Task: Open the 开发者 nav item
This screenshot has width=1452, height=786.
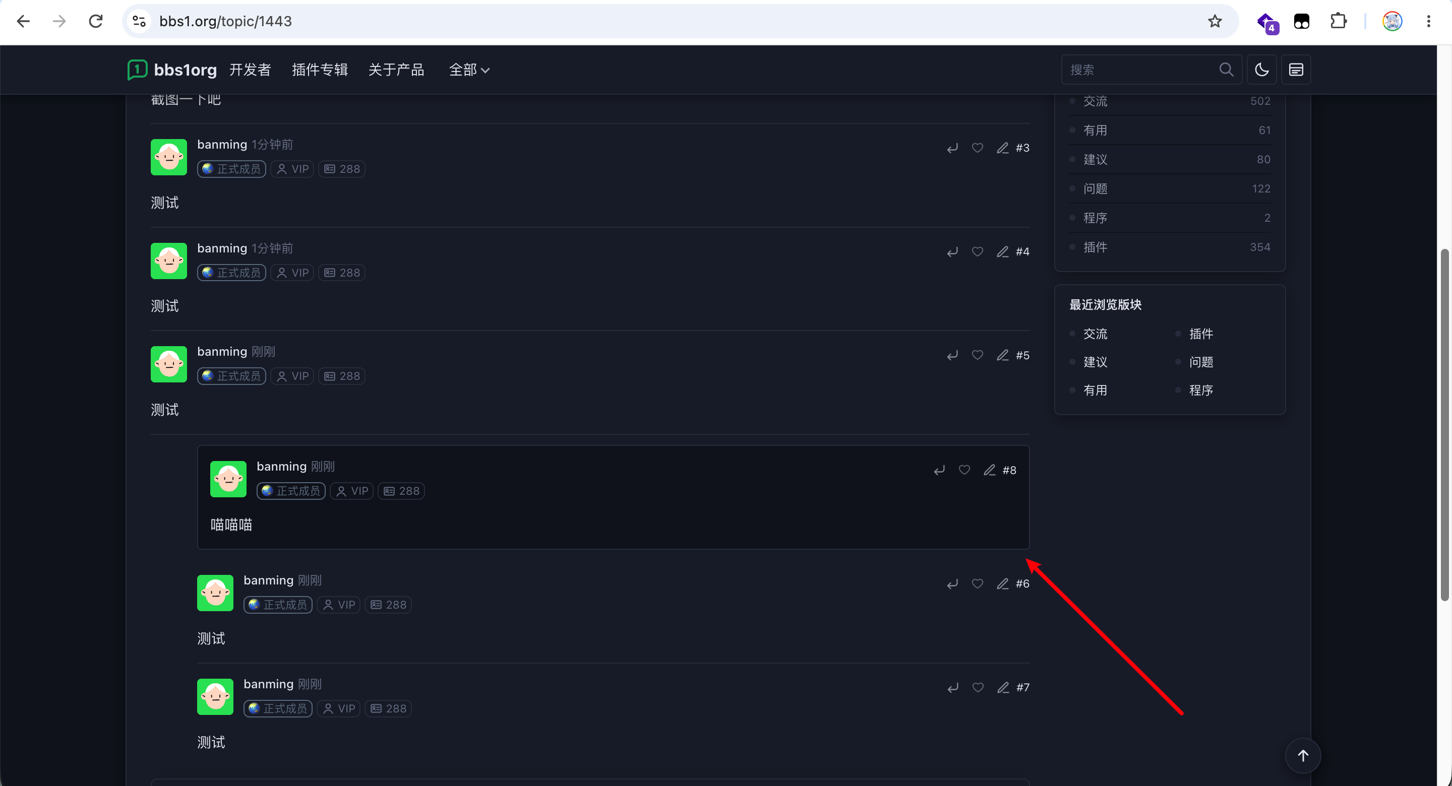Action: coord(250,70)
